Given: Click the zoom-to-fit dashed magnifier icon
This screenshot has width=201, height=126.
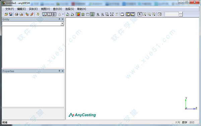Looking at the screenshot, I should (x=112, y=14).
